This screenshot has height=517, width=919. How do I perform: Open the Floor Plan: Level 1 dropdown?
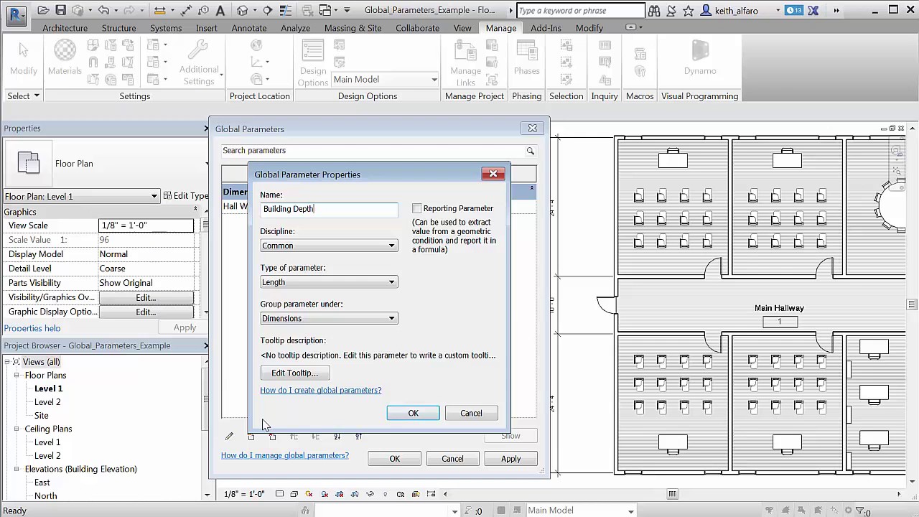tap(81, 196)
